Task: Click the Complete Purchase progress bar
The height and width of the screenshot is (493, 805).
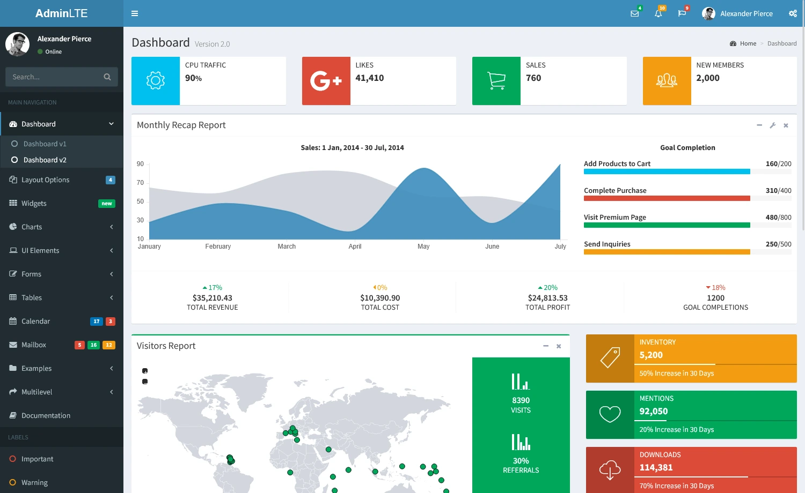Action: pos(667,198)
